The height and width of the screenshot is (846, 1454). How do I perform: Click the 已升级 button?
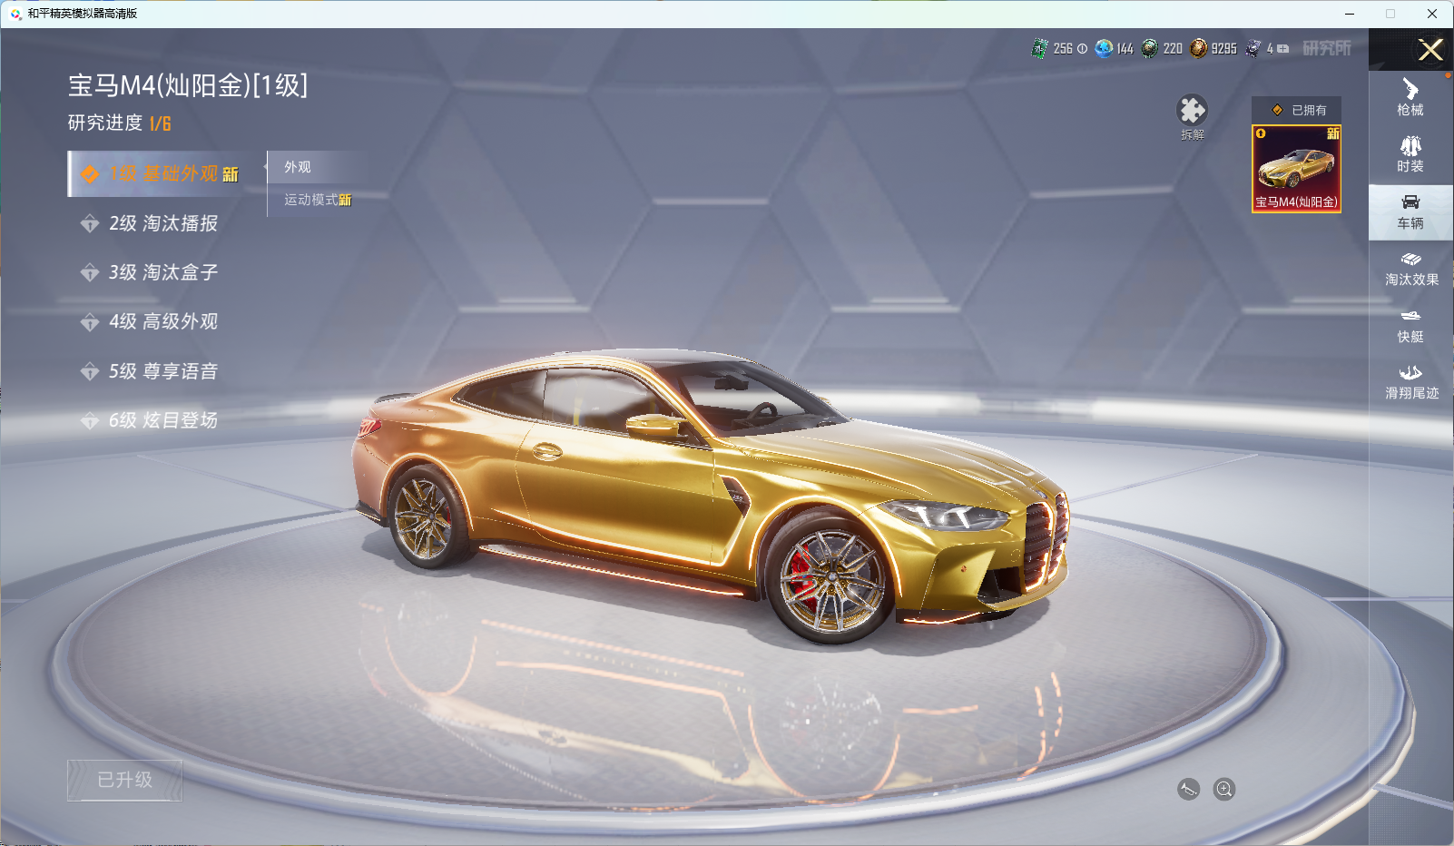tap(125, 780)
